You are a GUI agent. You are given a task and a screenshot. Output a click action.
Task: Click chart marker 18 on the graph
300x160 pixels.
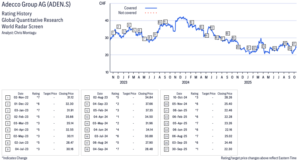pos(227,34)
